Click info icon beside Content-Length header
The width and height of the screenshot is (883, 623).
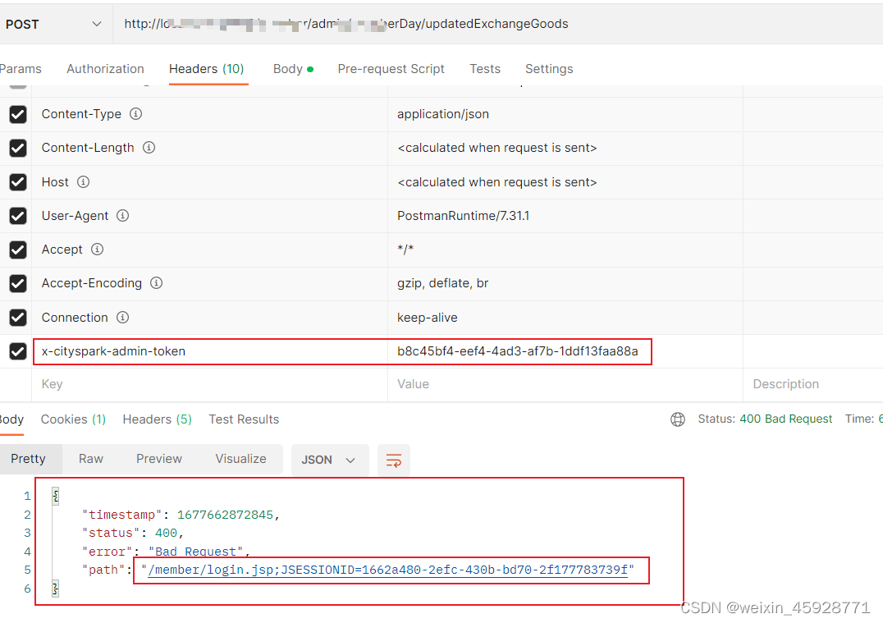click(148, 148)
